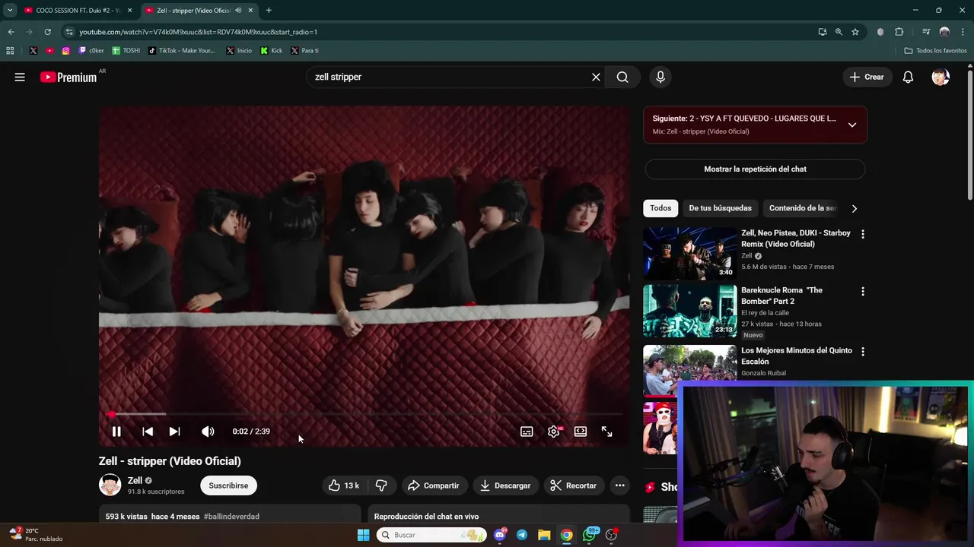Viewport: 974px width, 547px height.
Task: Open tab search dropdown arrow
Action: pos(9,11)
